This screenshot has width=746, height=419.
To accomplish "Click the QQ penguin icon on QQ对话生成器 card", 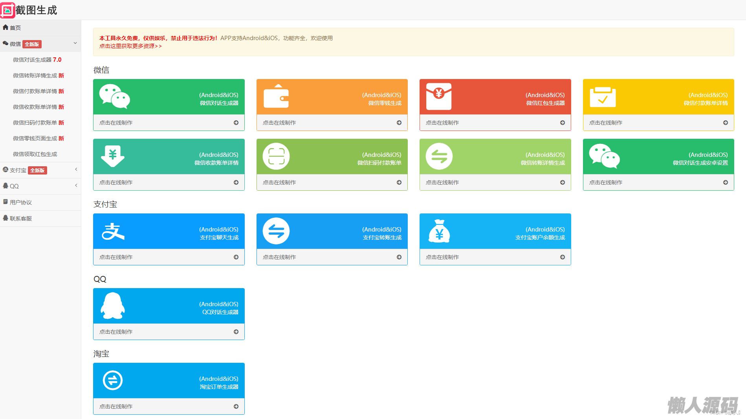I will pyautogui.click(x=113, y=306).
